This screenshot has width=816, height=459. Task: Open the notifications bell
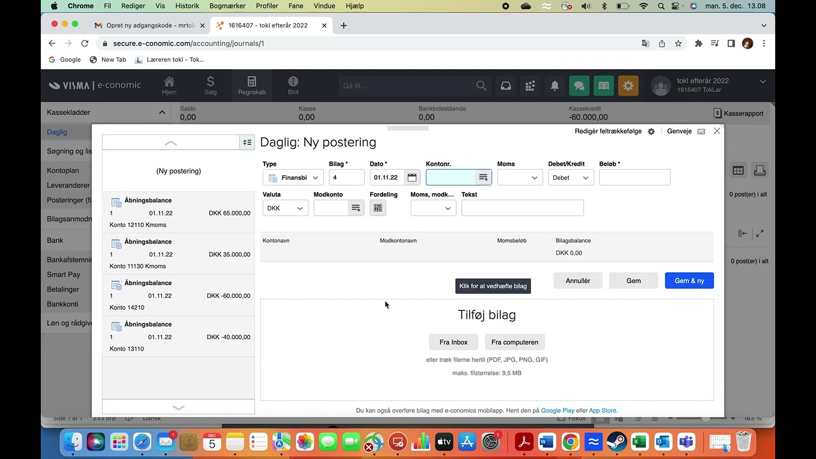pyautogui.click(x=555, y=85)
